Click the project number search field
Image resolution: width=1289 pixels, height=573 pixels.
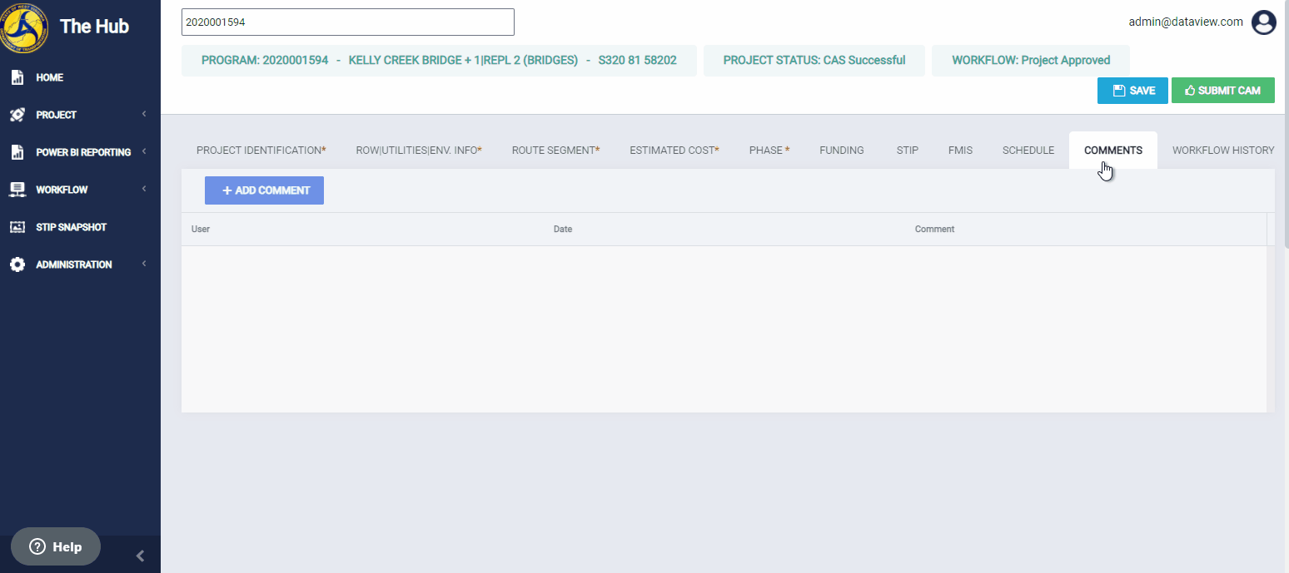pos(348,22)
